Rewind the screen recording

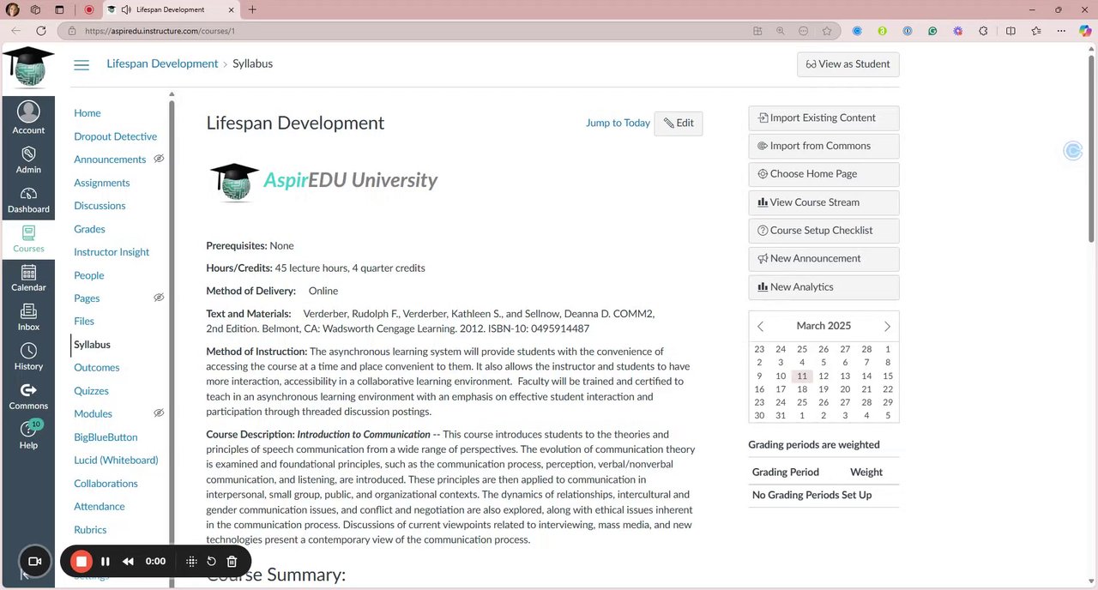click(128, 562)
